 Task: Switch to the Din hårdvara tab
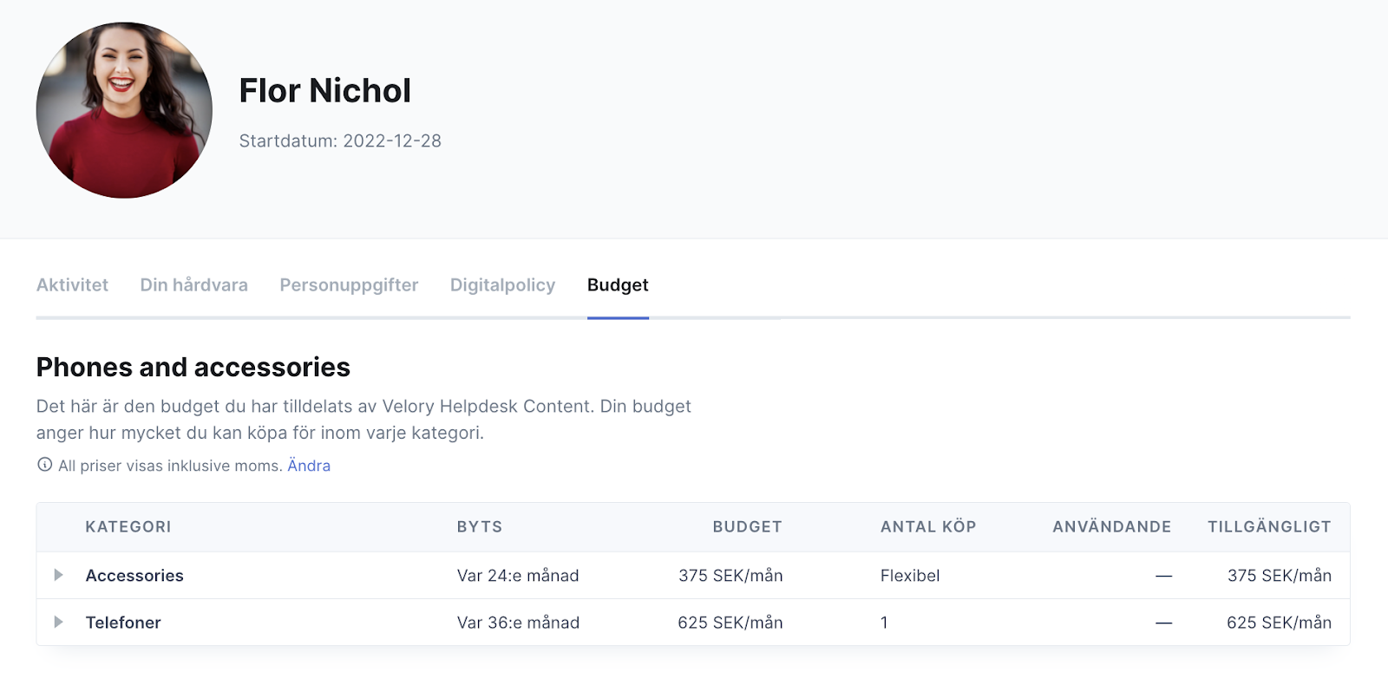click(x=193, y=285)
